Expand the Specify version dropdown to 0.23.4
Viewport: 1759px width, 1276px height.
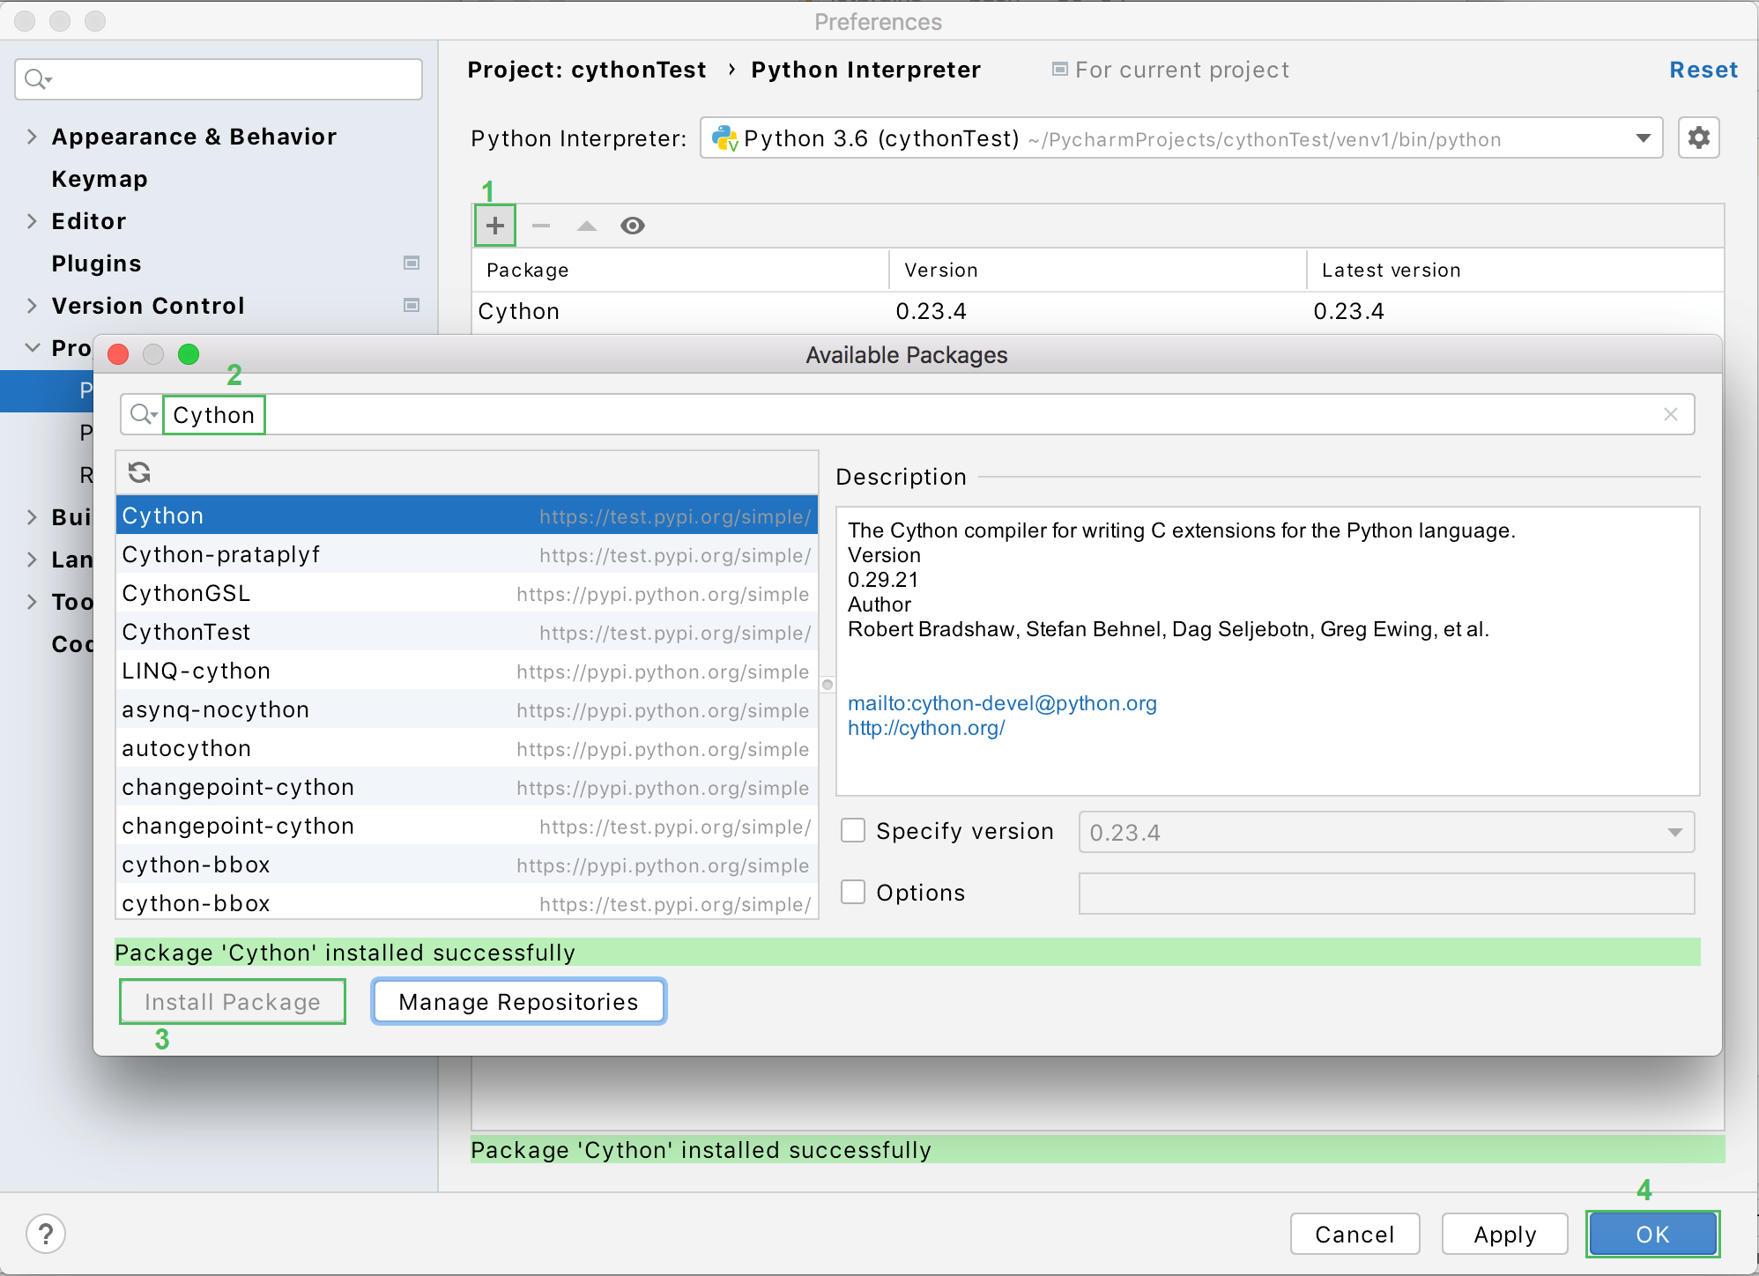pyautogui.click(x=1677, y=832)
